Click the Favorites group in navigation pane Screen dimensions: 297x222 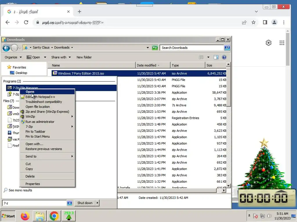(x=17, y=67)
